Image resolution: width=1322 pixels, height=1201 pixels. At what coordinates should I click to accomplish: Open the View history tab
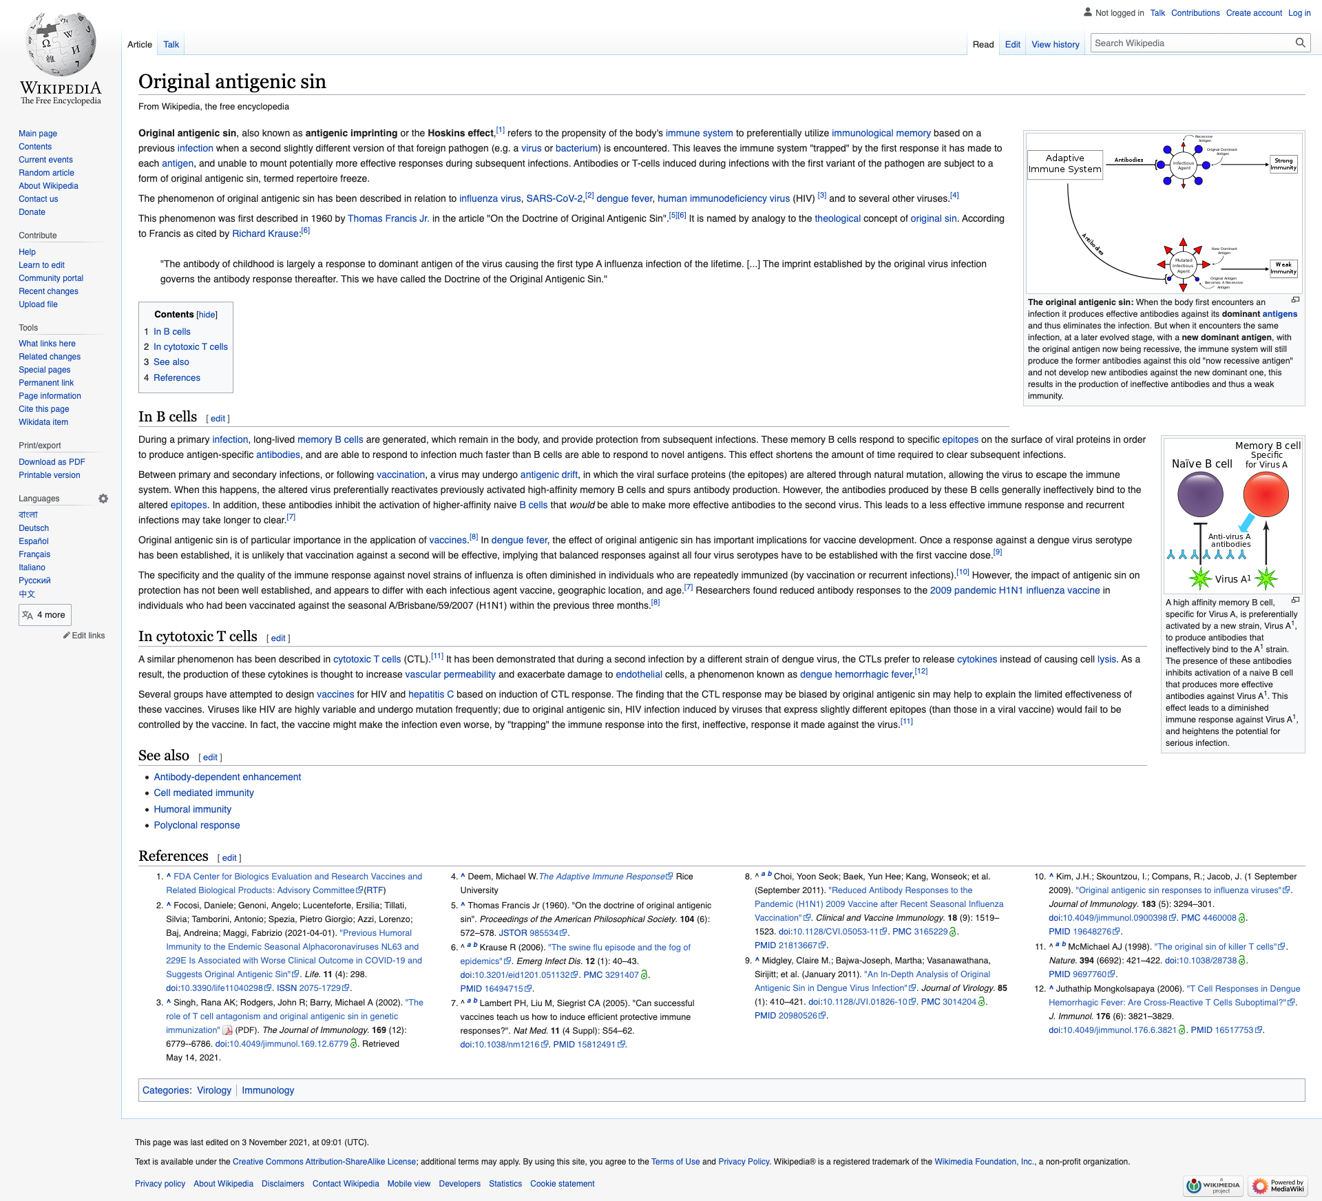coord(1055,45)
